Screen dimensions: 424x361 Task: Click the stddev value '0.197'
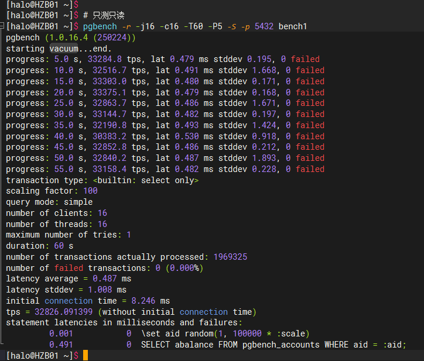click(x=264, y=114)
